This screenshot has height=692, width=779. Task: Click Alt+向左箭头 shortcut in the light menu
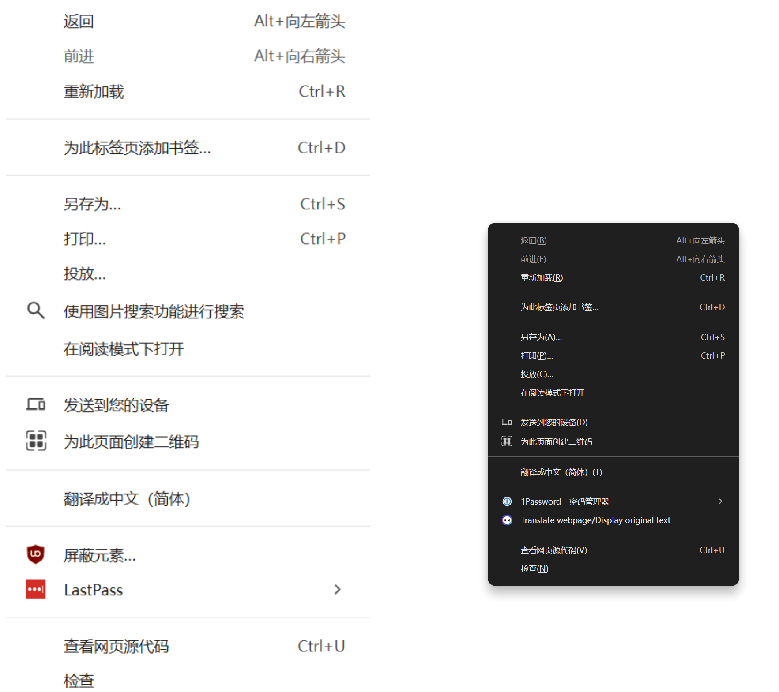coord(300,21)
